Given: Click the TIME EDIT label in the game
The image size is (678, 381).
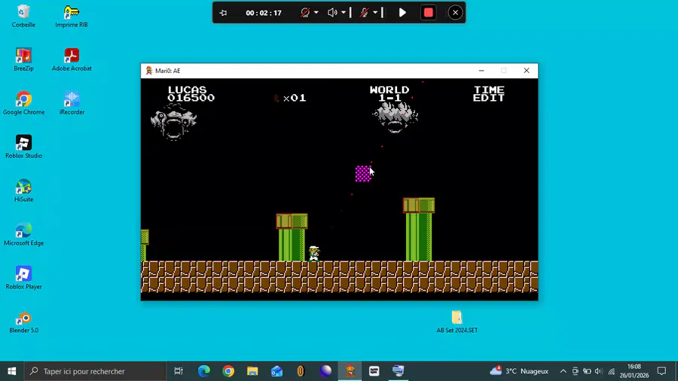Looking at the screenshot, I should pyautogui.click(x=489, y=93).
